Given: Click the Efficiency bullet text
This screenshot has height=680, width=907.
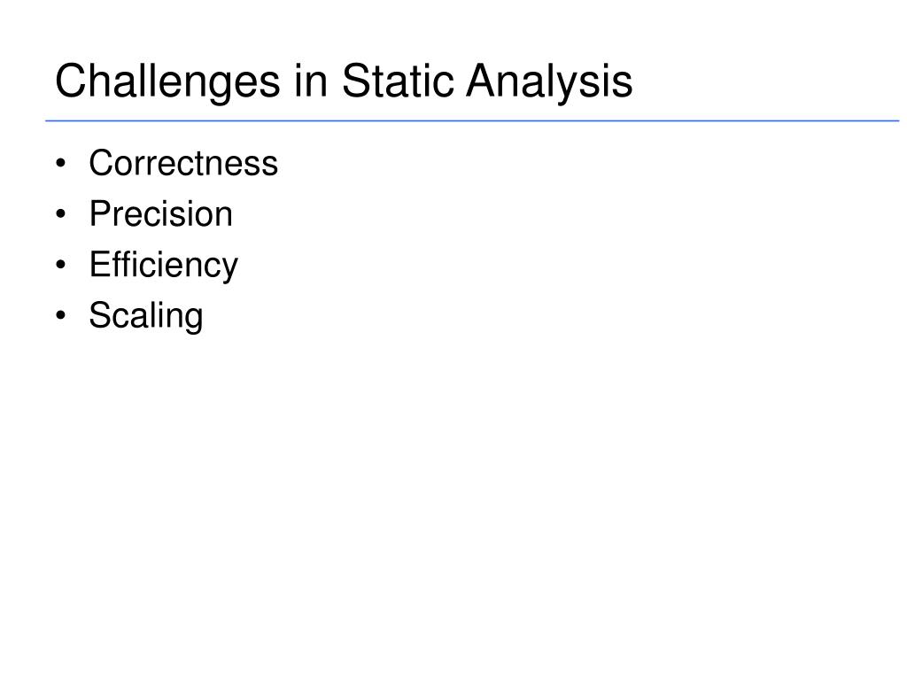Looking at the screenshot, I should point(164,266).
